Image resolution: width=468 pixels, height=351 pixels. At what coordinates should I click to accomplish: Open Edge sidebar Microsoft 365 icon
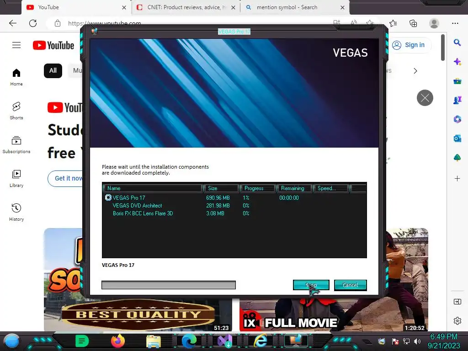457,119
